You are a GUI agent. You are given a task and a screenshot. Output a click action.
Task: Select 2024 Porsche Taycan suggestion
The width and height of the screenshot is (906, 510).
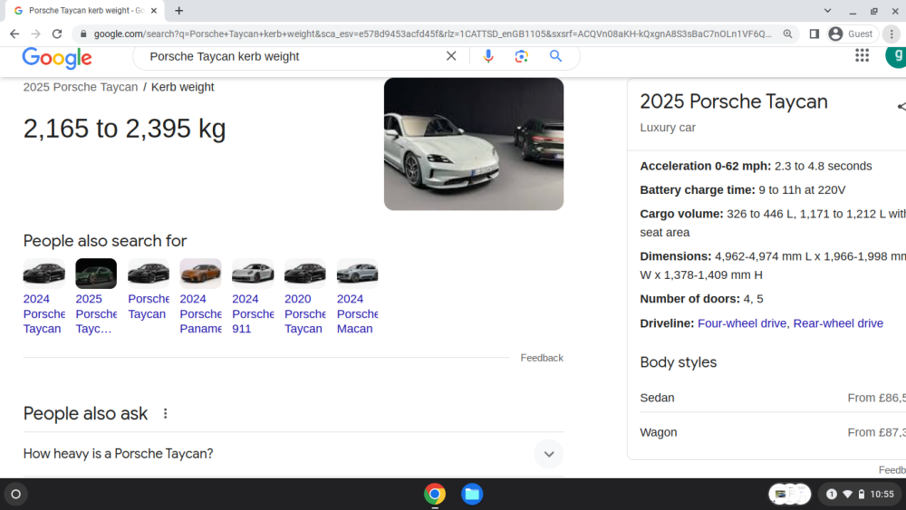(43, 297)
